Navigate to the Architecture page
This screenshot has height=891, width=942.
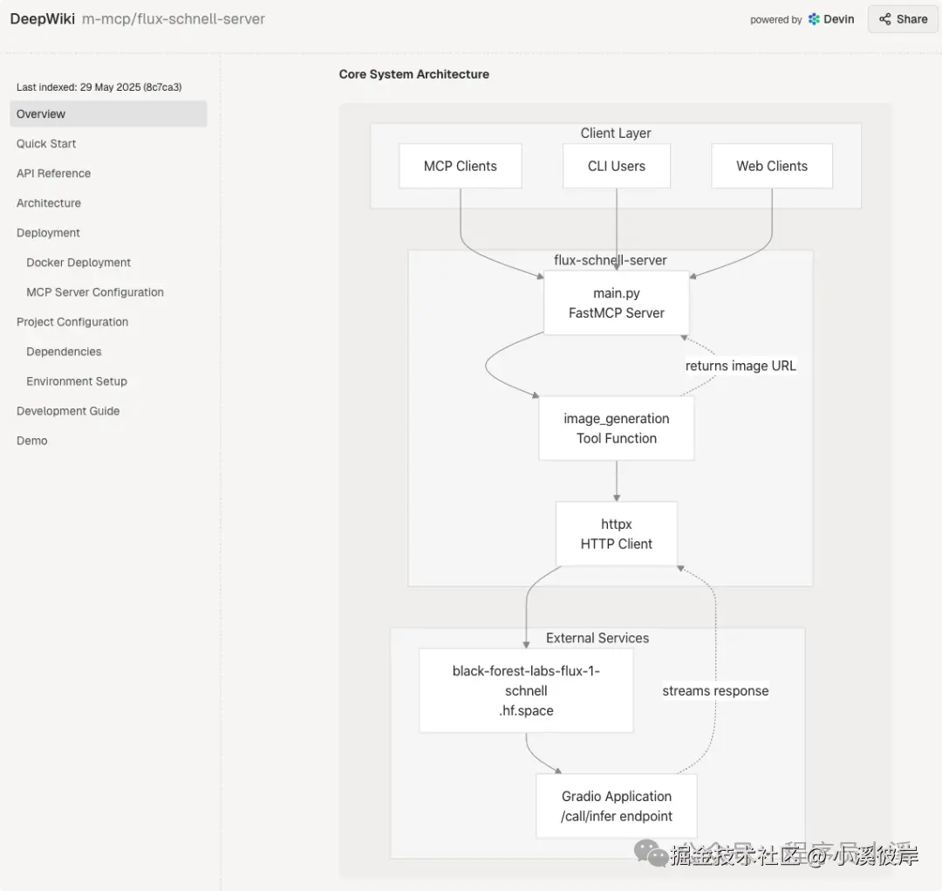point(49,203)
